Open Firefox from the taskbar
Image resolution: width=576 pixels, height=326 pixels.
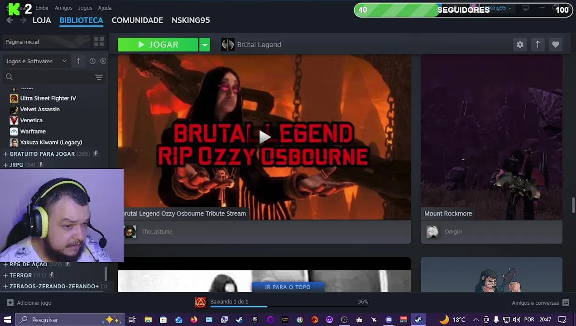194,320
